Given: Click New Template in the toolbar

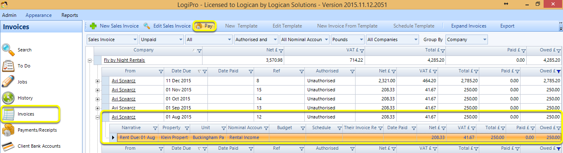Looking at the screenshot, I should click(241, 26).
